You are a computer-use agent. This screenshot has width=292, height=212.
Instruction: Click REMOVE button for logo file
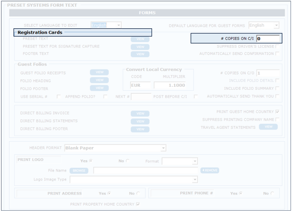pos(210,170)
